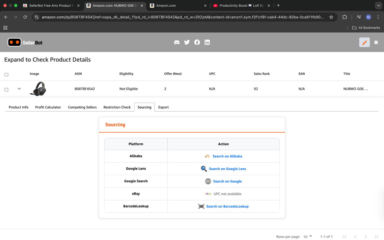
Task: Click Search on Google link
Action: tap(227, 181)
